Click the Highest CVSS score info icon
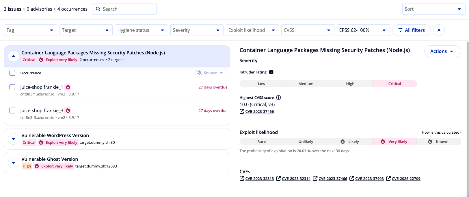 (x=278, y=97)
